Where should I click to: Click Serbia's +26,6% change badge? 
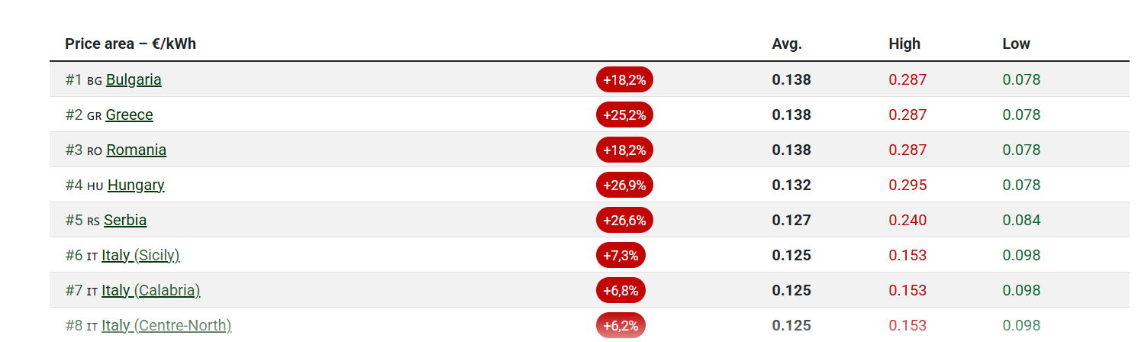click(624, 220)
